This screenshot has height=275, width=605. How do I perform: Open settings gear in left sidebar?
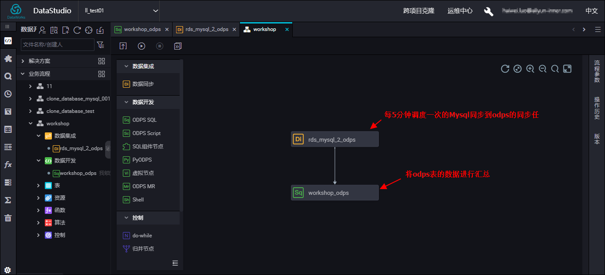[8, 270]
